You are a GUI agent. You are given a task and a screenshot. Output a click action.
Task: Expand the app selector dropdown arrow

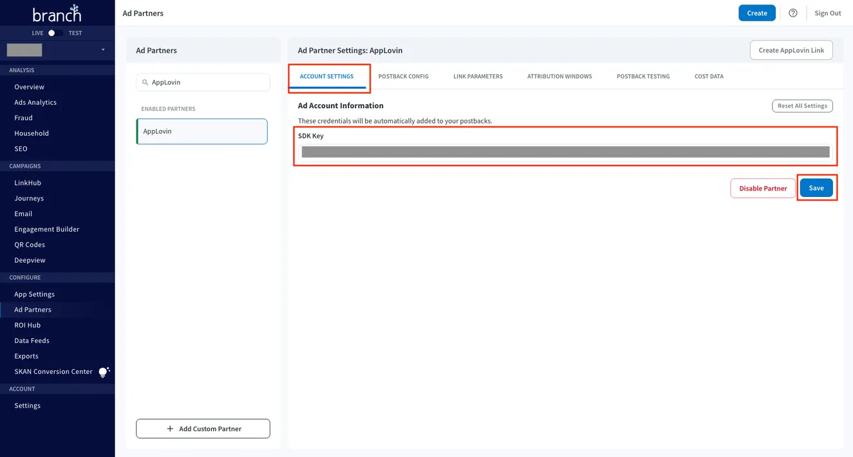tap(101, 50)
